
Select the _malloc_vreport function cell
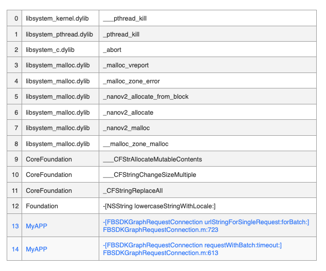tap(208, 65)
